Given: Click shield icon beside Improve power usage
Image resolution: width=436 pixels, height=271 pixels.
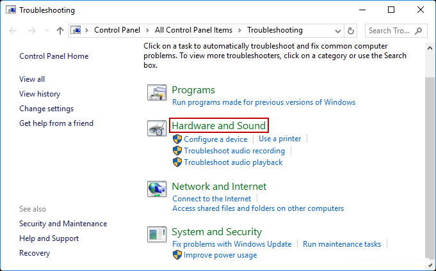Looking at the screenshot, I should (177, 255).
